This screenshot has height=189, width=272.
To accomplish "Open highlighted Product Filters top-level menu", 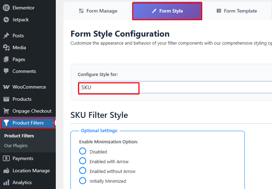I will 28,123.
